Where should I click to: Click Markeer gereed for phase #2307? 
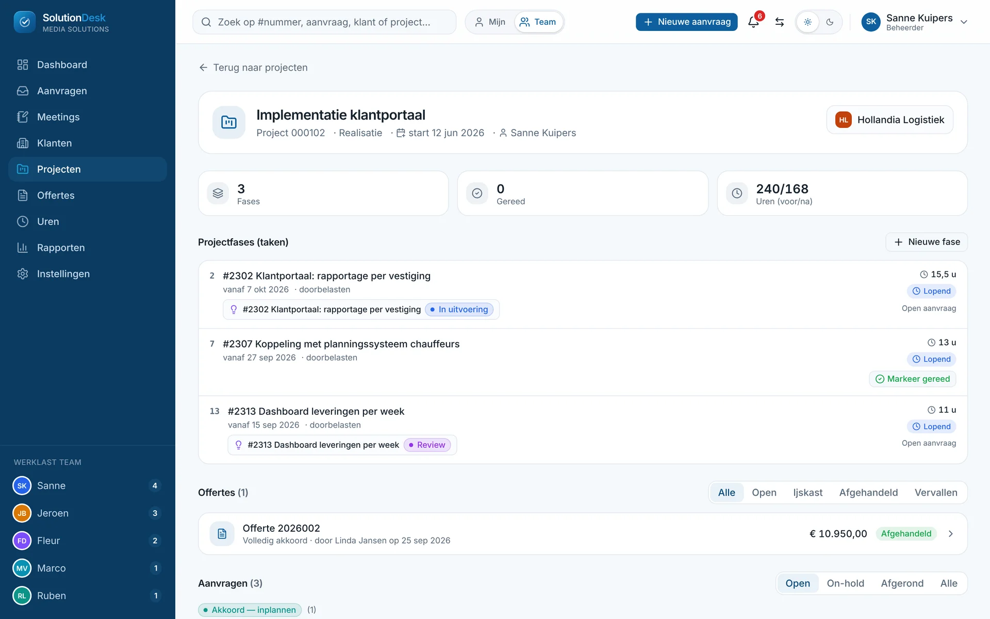tap(913, 379)
